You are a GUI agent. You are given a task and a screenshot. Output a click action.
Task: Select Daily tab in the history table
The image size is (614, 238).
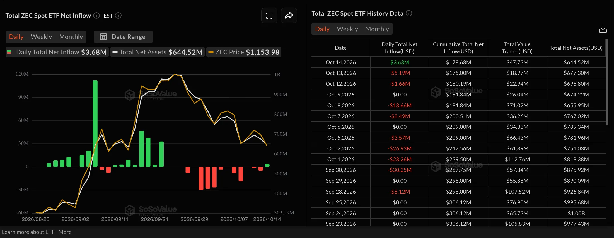coord(322,29)
